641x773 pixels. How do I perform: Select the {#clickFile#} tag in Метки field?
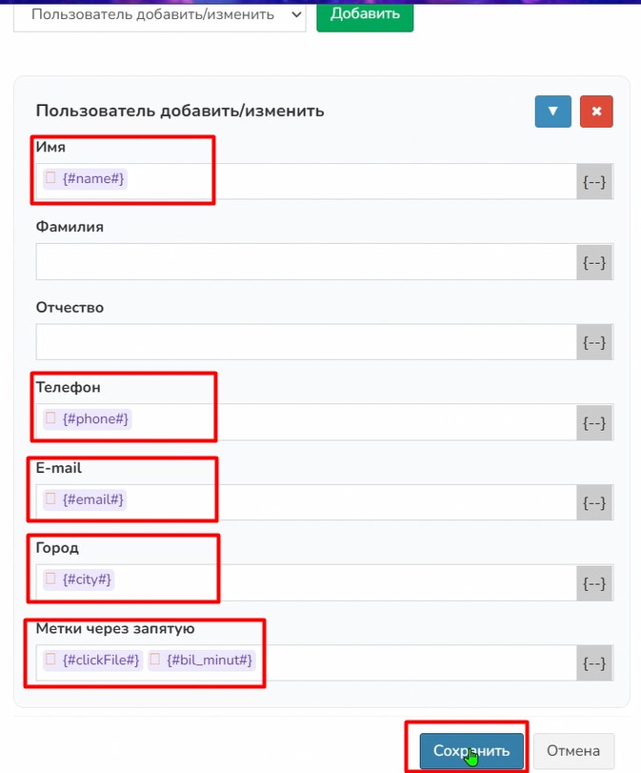pos(100,660)
